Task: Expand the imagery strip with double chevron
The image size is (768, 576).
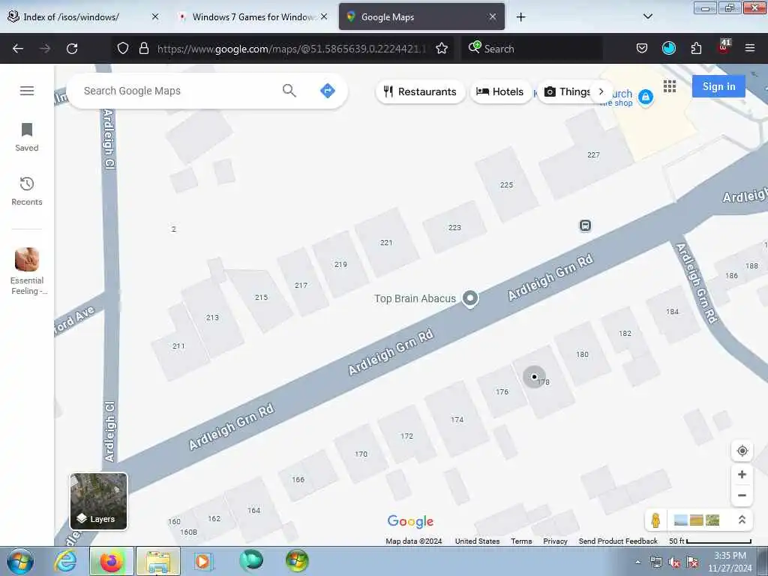Action: (x=742, y=520)
